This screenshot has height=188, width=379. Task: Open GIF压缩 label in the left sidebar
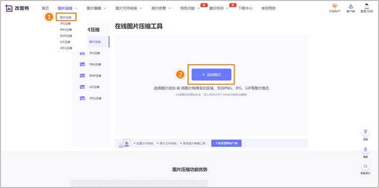[94, 87]
